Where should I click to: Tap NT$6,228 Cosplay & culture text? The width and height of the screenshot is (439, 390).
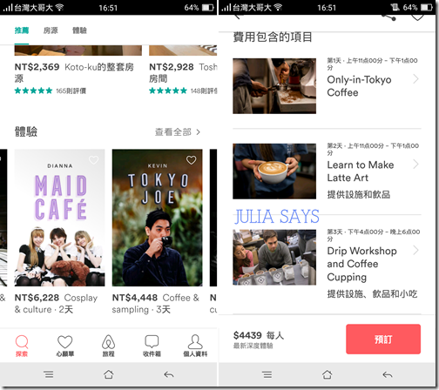56,304
